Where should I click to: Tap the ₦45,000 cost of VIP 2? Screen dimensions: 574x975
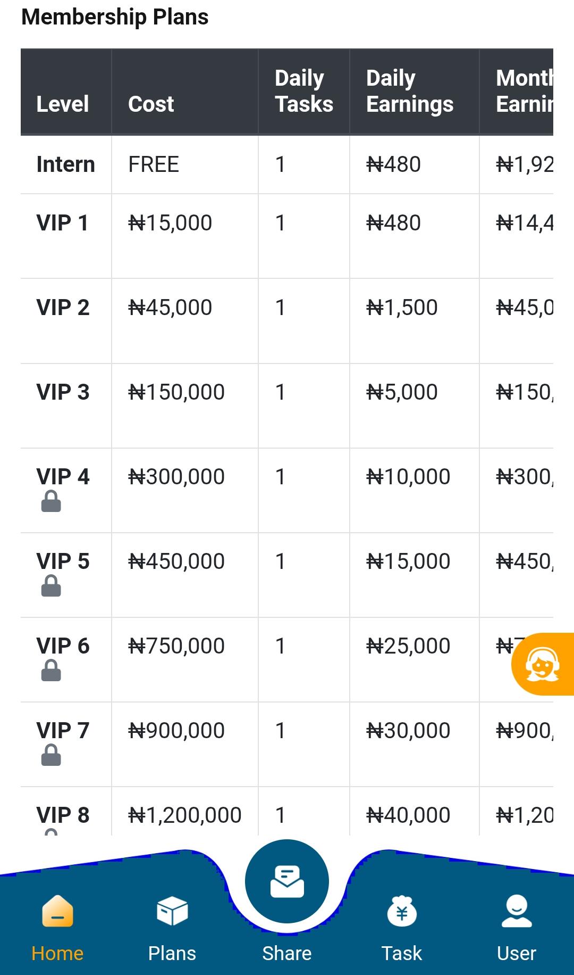[170, 308]
